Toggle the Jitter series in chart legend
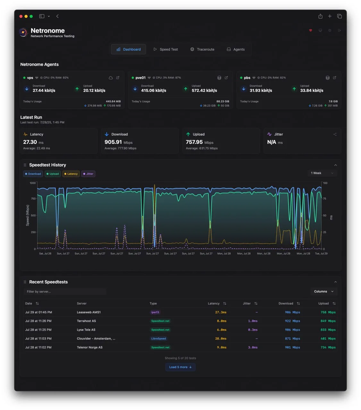Viewport: 361px width, 410px height. click(88, 174)
